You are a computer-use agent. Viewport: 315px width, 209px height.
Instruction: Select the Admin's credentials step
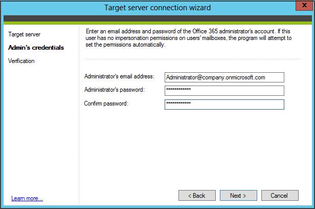[x=36, y=48]
